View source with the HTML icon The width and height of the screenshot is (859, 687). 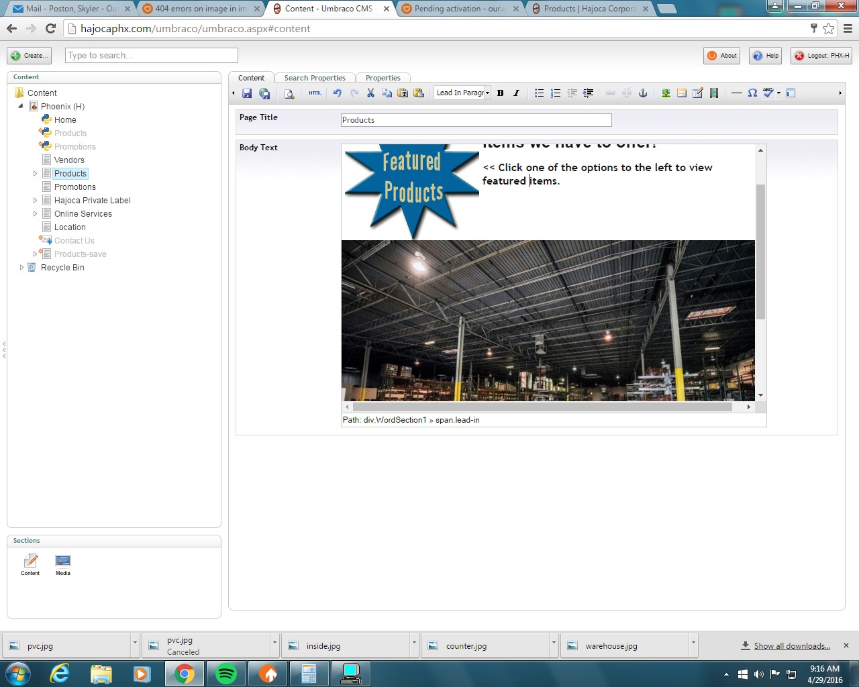click(x=314, y=93)
